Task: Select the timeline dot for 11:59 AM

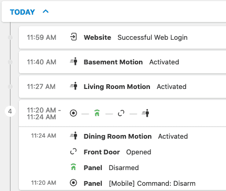Action: click(x=10, y=37)
